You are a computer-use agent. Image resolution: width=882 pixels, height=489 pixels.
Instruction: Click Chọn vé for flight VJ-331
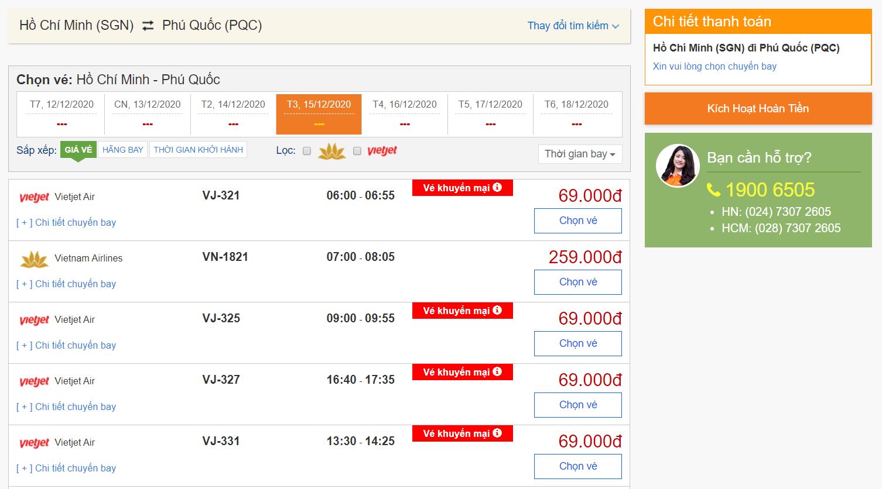(578, 466)
